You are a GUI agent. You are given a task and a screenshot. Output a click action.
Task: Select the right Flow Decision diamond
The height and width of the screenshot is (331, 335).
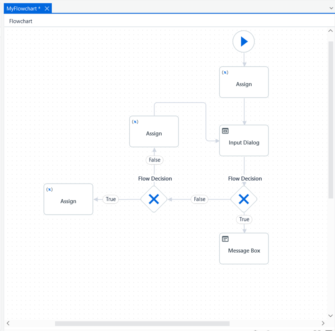coord(244,199)
